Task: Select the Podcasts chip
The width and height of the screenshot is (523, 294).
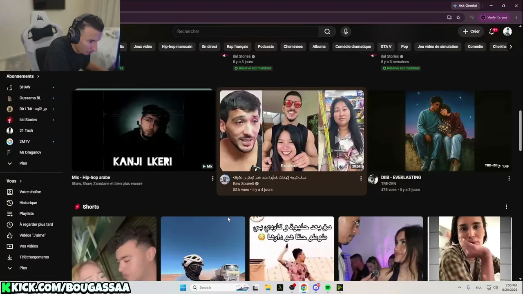Action: point(266,47)
